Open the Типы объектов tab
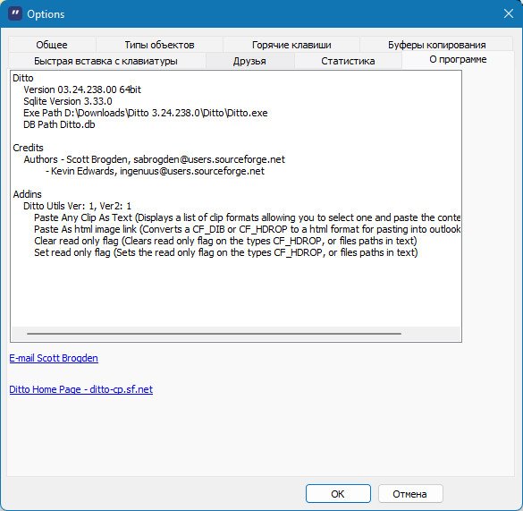The height and width of the screenshot is (511, 523). pos(159,45)
